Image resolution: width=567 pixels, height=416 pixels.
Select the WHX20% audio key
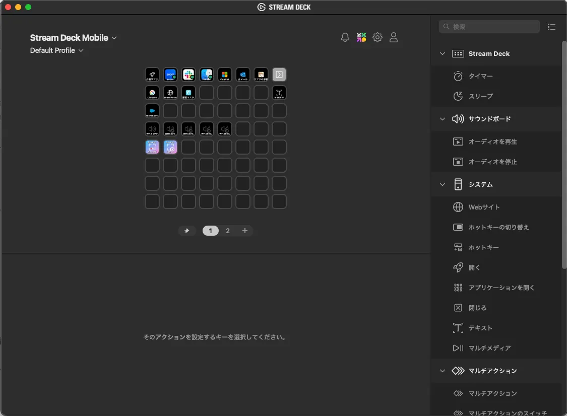[170, 128]
